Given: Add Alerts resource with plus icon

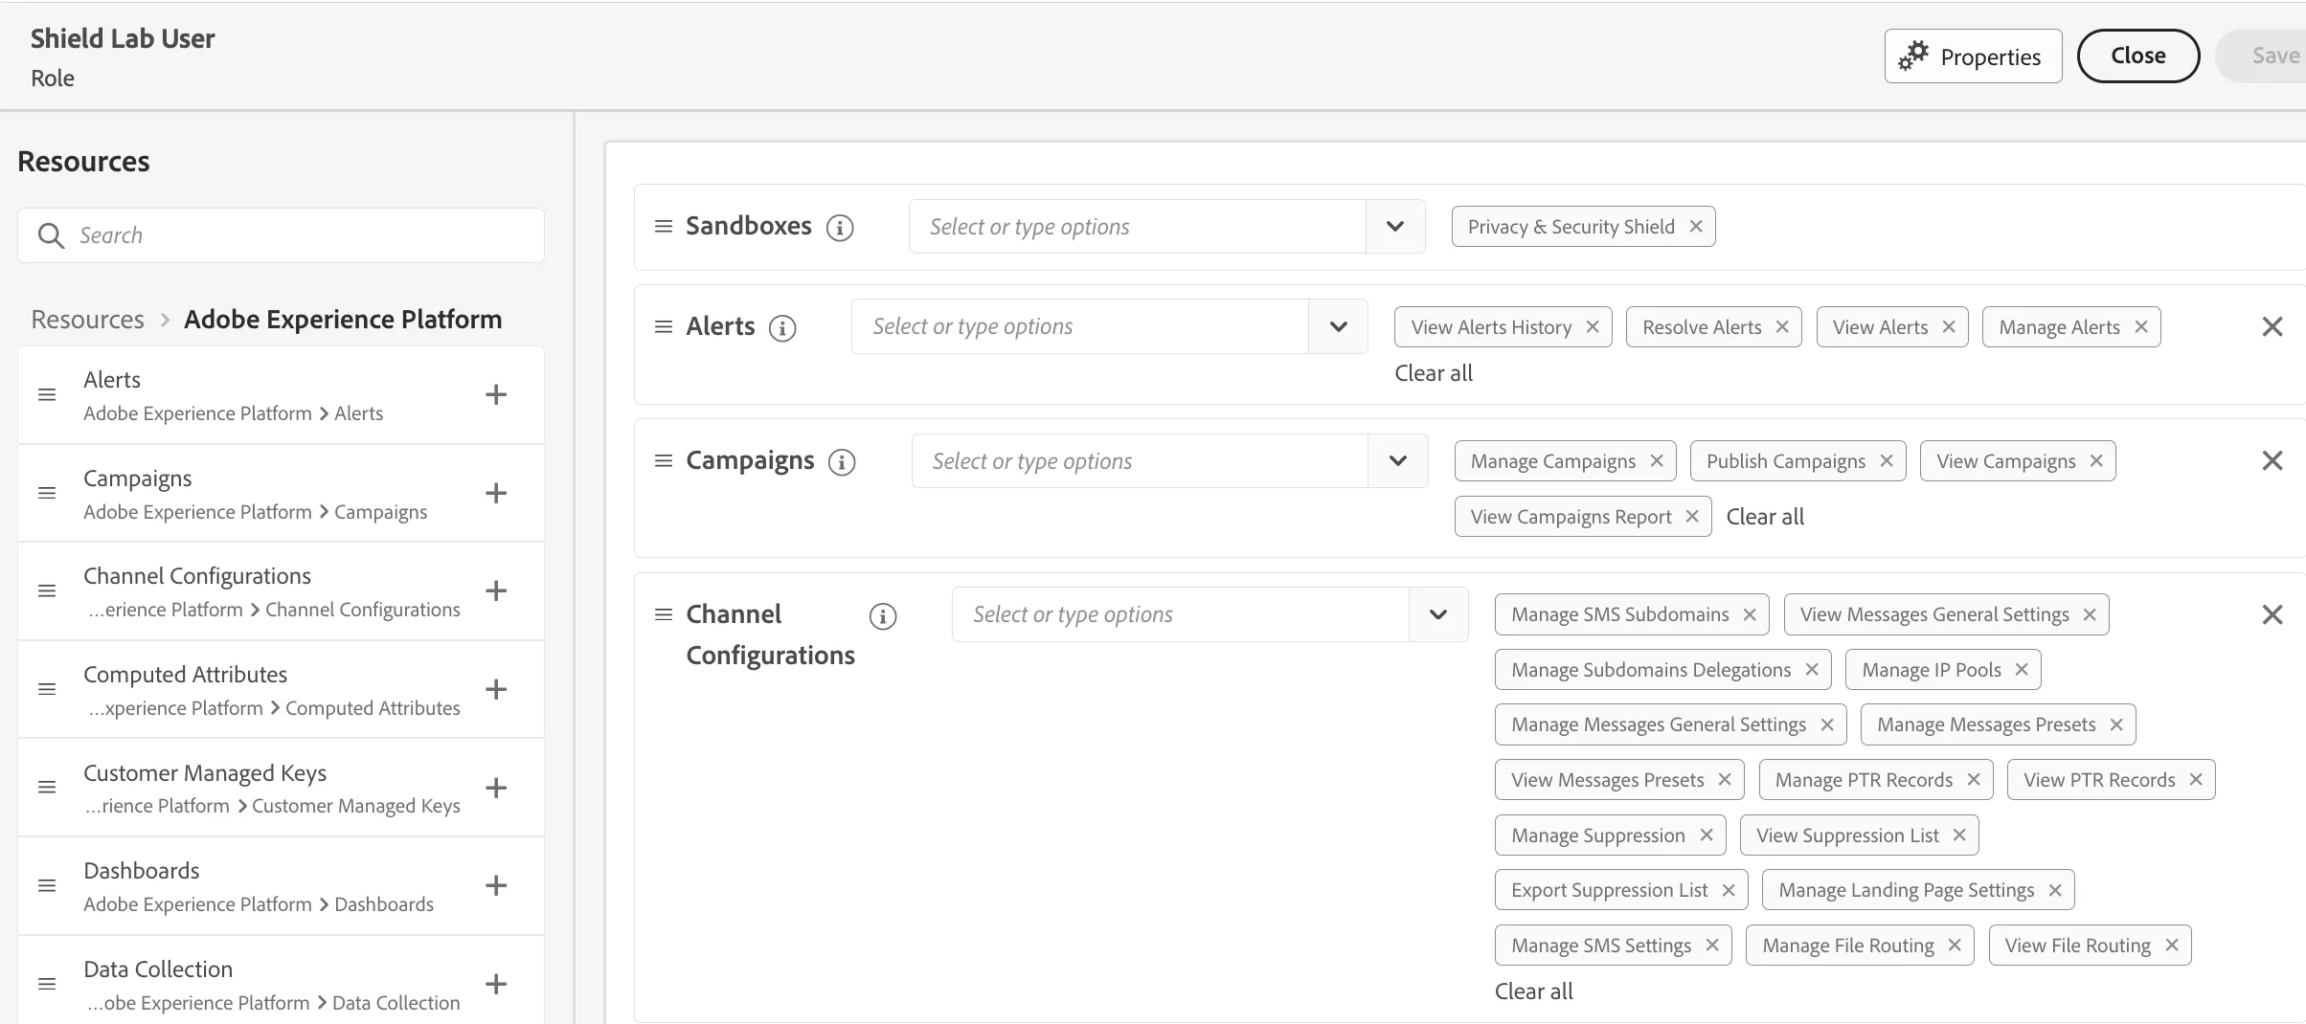Looking at the screenshot, I should point(495,395).
